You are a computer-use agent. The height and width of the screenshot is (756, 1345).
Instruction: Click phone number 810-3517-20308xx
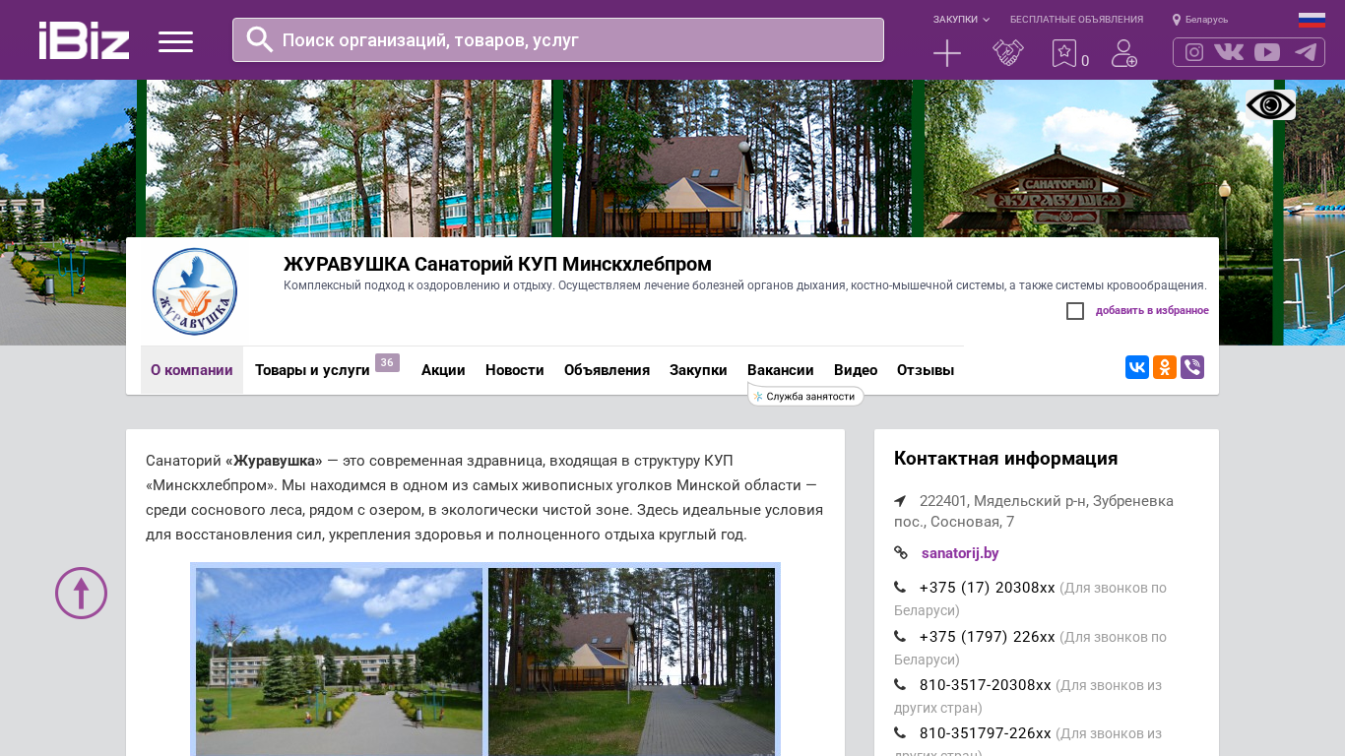pyautogui.click(x=985, y=685)
